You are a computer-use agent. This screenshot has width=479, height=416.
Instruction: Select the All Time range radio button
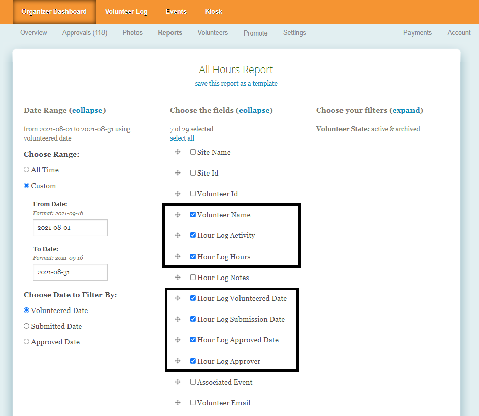point(26,169)
